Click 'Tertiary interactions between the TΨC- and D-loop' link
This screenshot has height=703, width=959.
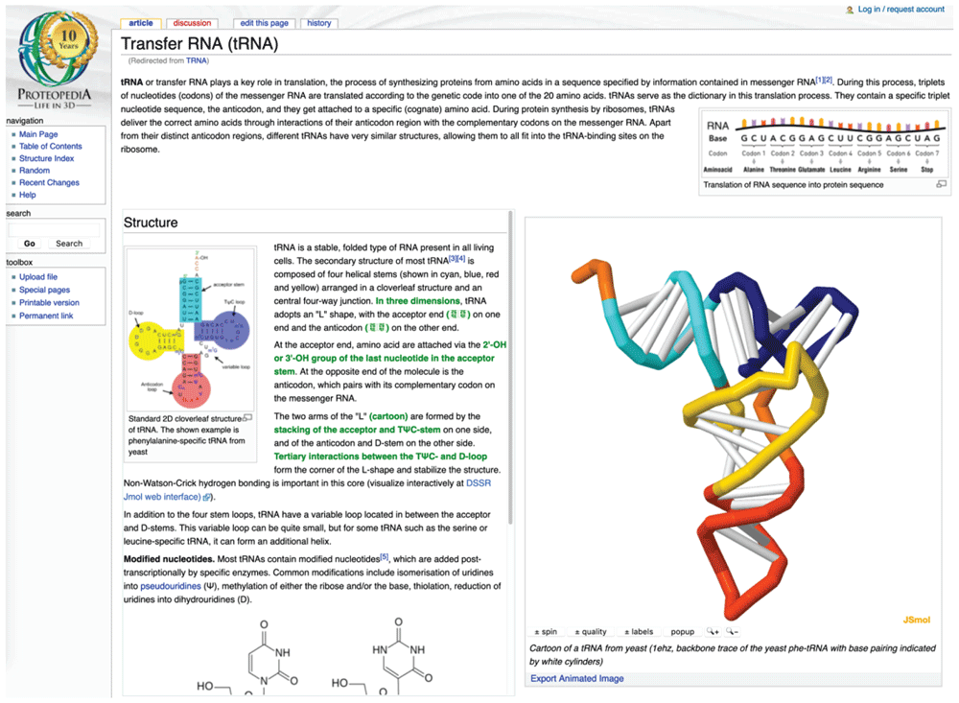(381, 457)
